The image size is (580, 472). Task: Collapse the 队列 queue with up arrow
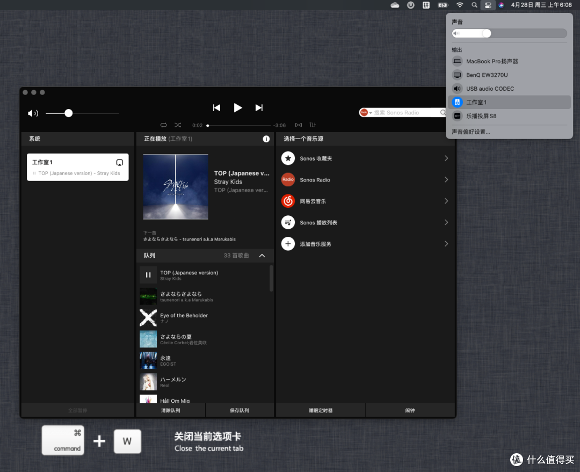[x=262, y=256]
